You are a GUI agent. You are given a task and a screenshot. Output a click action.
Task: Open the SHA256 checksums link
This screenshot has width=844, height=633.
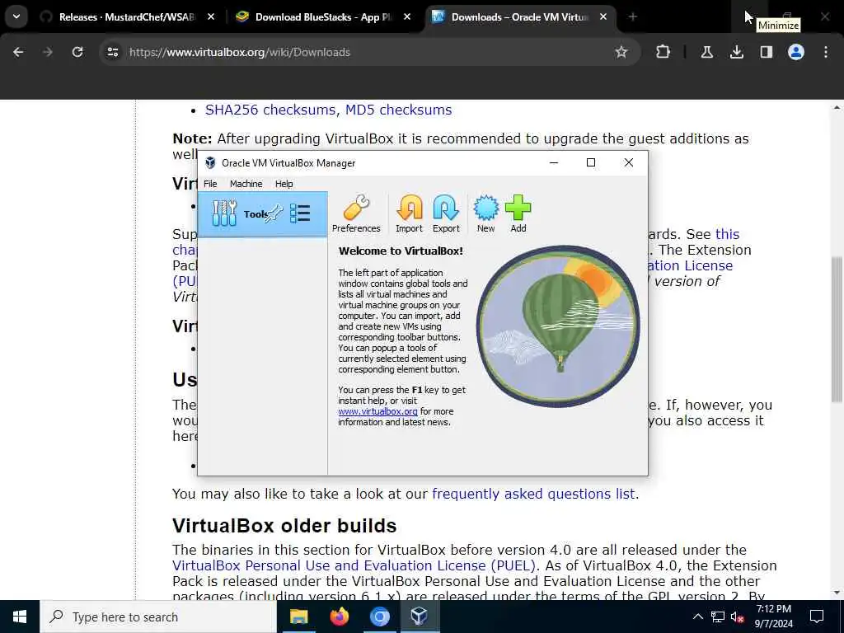pos(270,110)
